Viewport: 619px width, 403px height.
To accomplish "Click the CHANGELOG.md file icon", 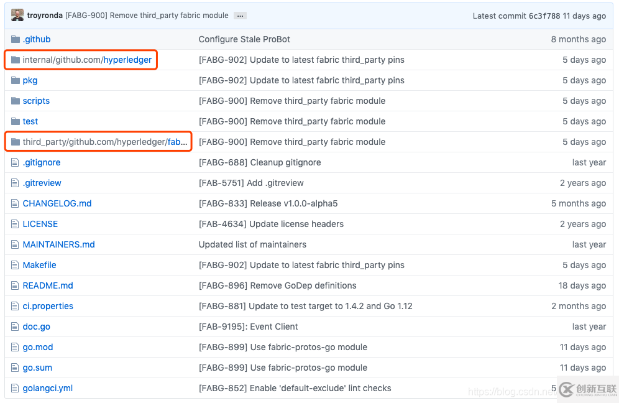I will coord(15,203).
